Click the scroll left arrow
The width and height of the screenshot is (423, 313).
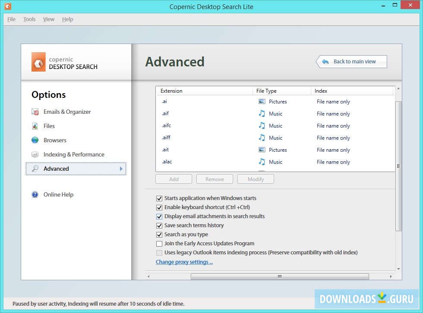148,277
